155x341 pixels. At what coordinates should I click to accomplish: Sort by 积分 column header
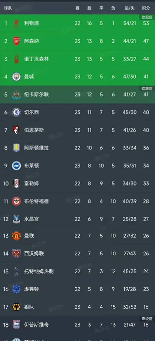[146, 8]
